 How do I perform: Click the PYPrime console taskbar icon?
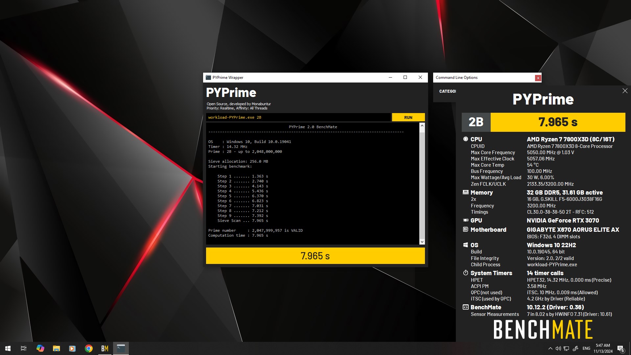pyautogui.click(x=121, y=348)
